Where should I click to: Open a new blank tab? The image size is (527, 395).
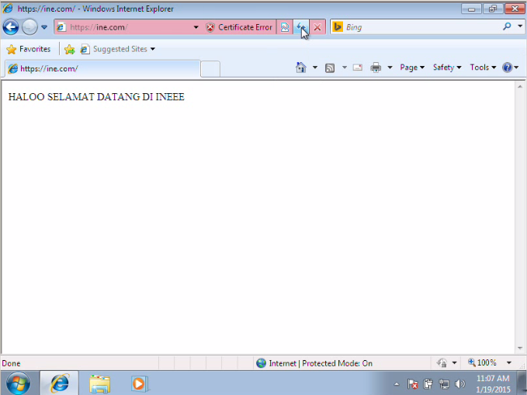[x=210, y=69]
